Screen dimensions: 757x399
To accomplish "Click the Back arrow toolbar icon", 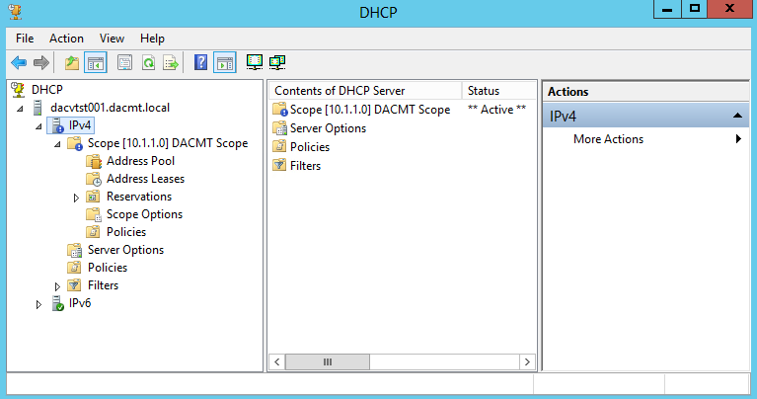I will [19, 63].
